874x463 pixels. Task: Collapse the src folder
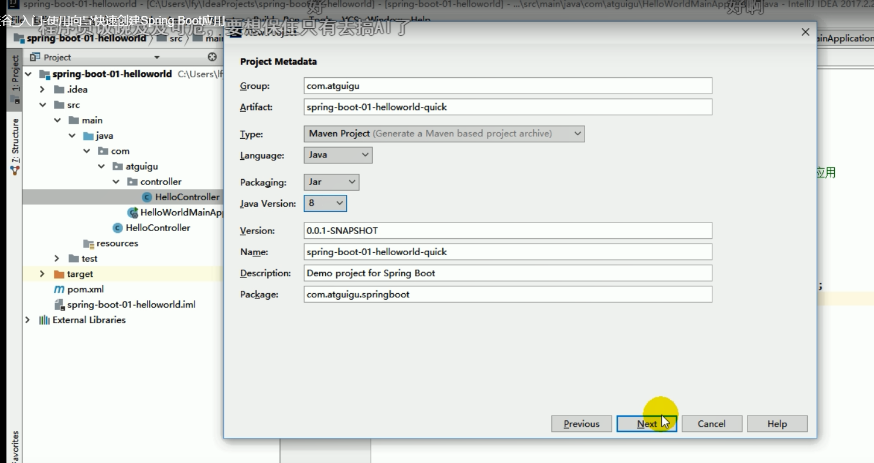[42, 105]
